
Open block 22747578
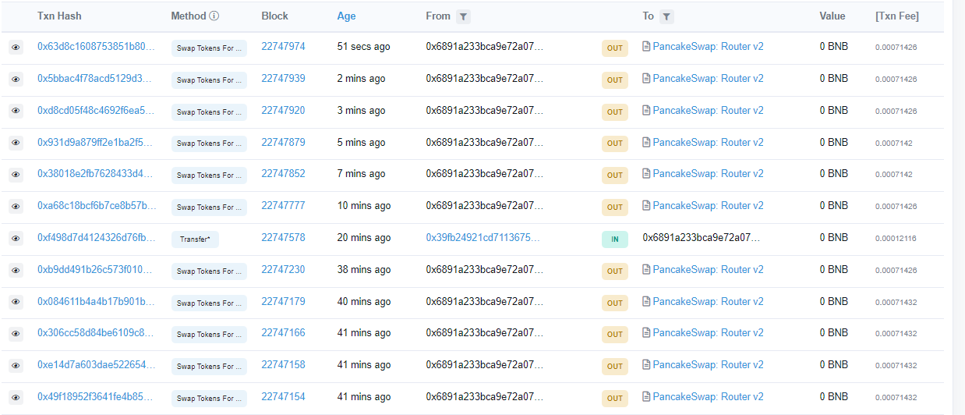(x=283, y=238)
